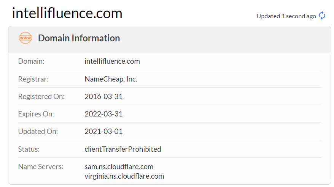
Task: Click the registered date 2016-03-31
Action: point(103,96)
